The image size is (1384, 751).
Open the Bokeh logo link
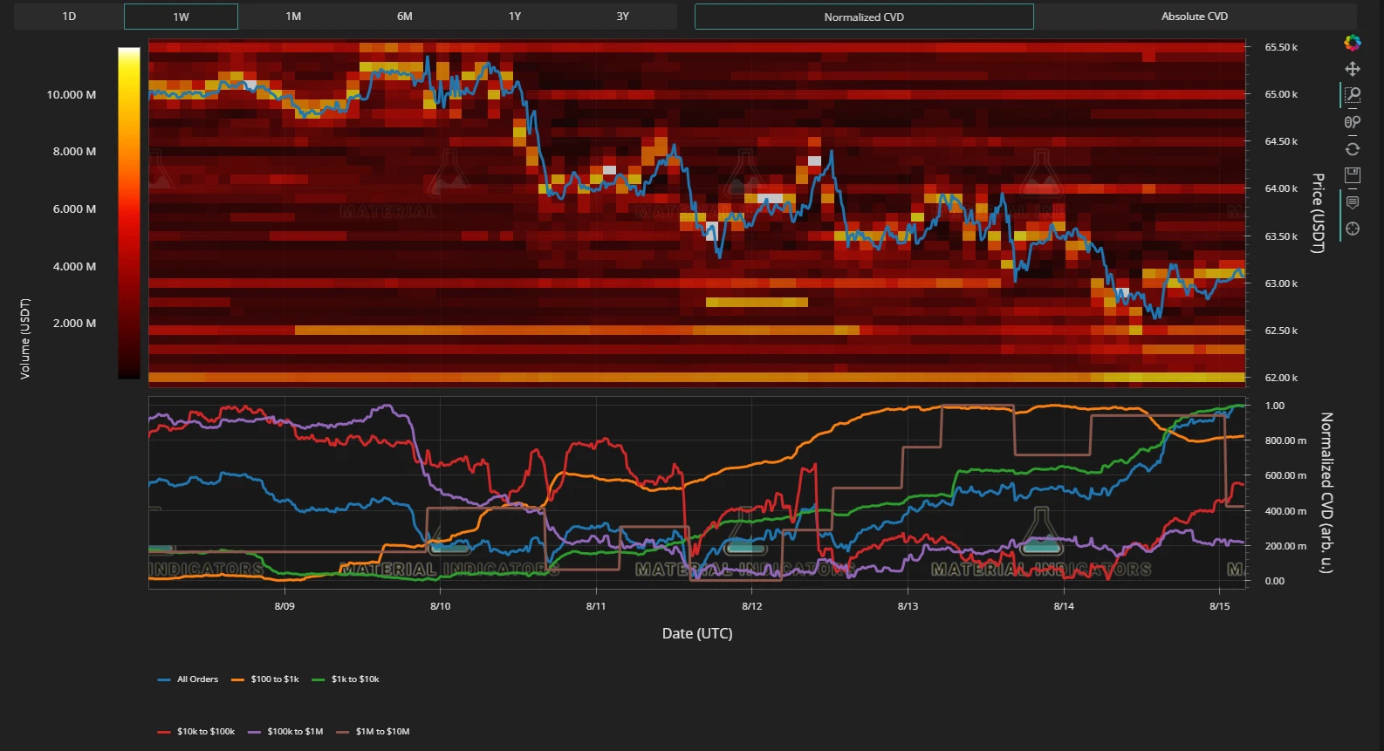click(x=1353, y=43)
